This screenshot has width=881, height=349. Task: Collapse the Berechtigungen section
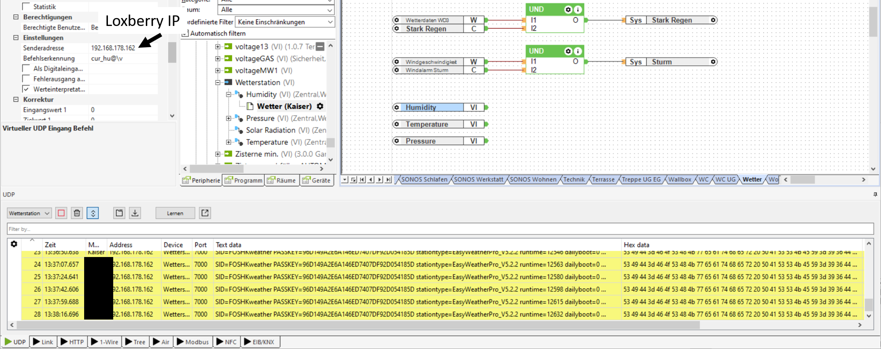click(x=16, y=17)
